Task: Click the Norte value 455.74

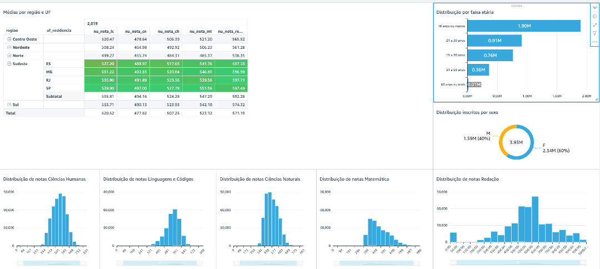Action: pyautogui.click(x=141, y=56)
